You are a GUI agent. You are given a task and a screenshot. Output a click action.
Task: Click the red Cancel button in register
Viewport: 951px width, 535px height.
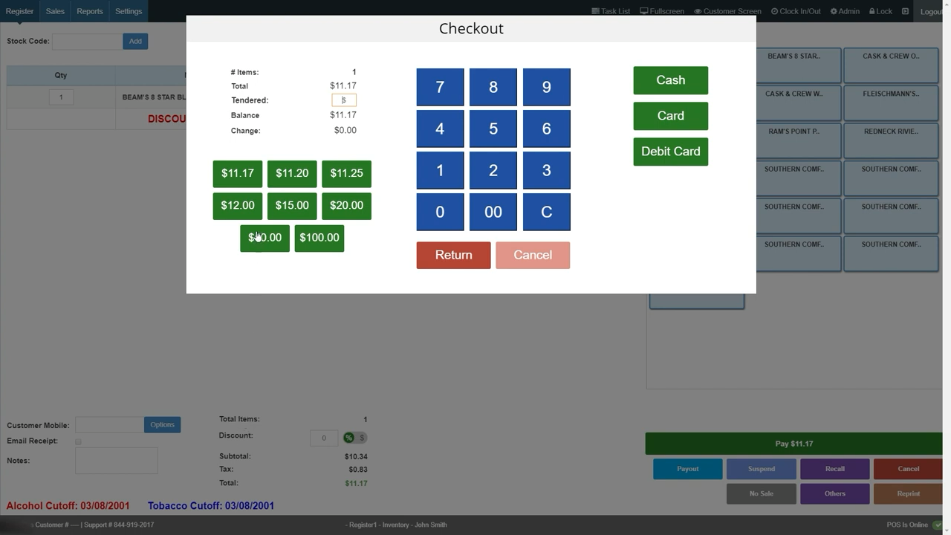(x=909, y=469)
